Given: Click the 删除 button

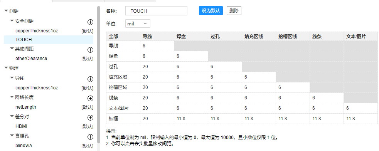Looking at the screenshot, I should tap(234, 11).
